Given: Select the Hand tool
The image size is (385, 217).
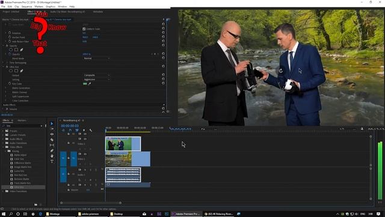Looking at the screenshot, I should tap(52, 156).
